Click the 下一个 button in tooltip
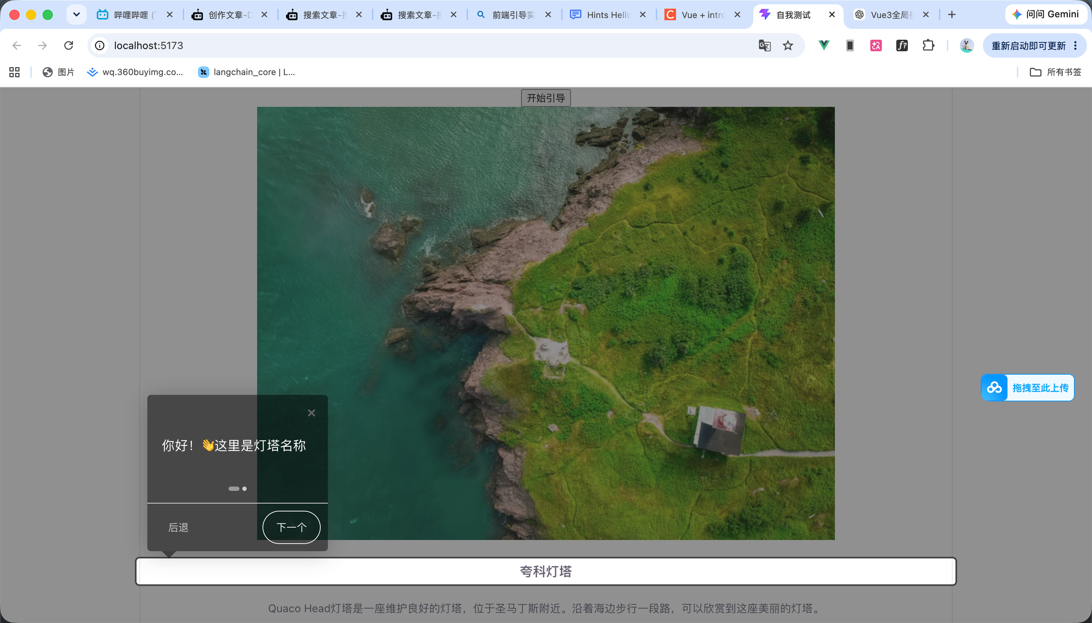 pyautogui.click(x=291, y=527)
